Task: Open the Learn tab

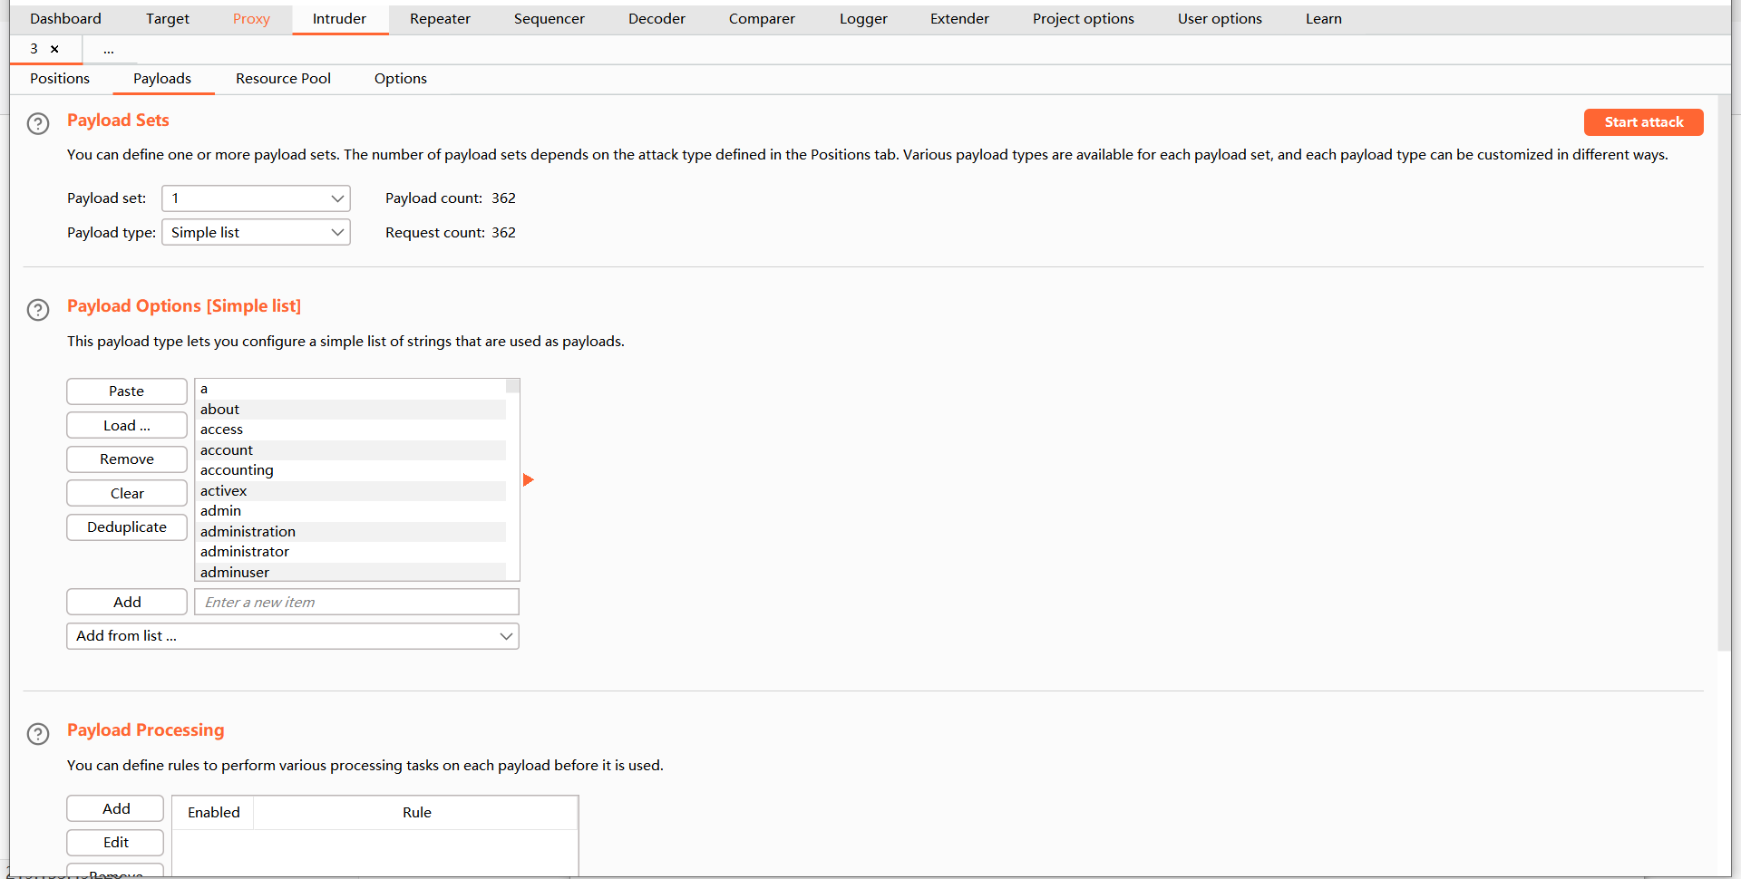Action: point(1324,18)
